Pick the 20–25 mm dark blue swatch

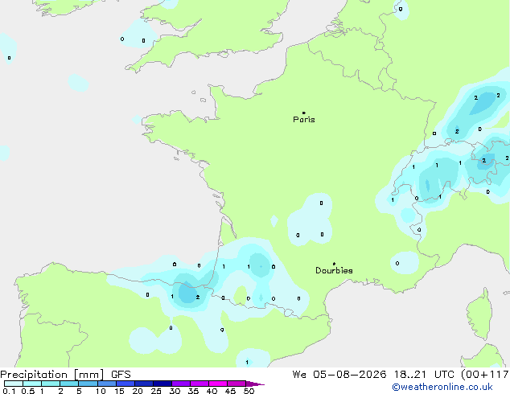tap(143, 384)
